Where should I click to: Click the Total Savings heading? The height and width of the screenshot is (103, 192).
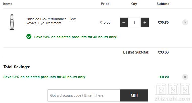pyautogui.click(x=17, y=67)
